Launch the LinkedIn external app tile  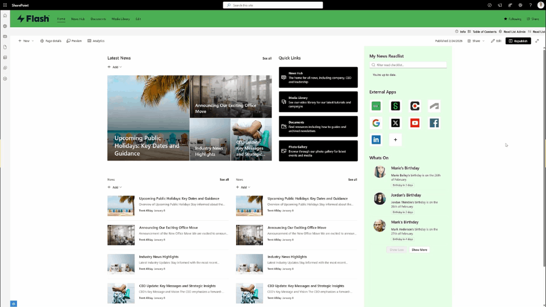(x=376, y=140)
